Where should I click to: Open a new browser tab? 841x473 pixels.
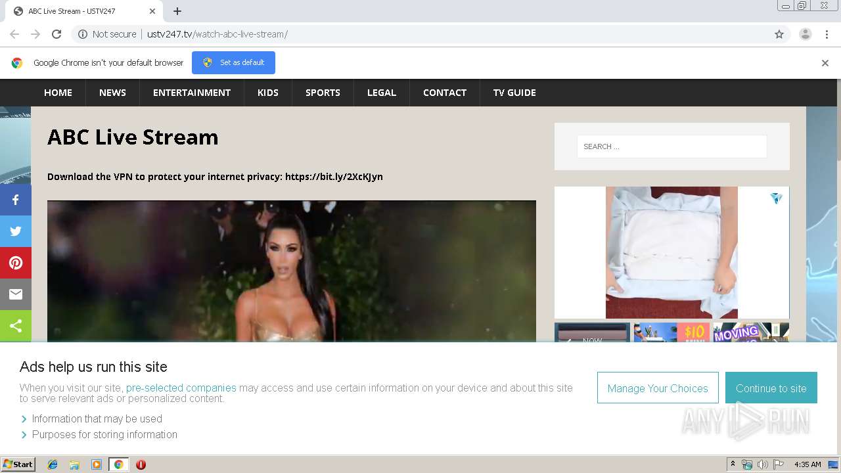(177, 11)
